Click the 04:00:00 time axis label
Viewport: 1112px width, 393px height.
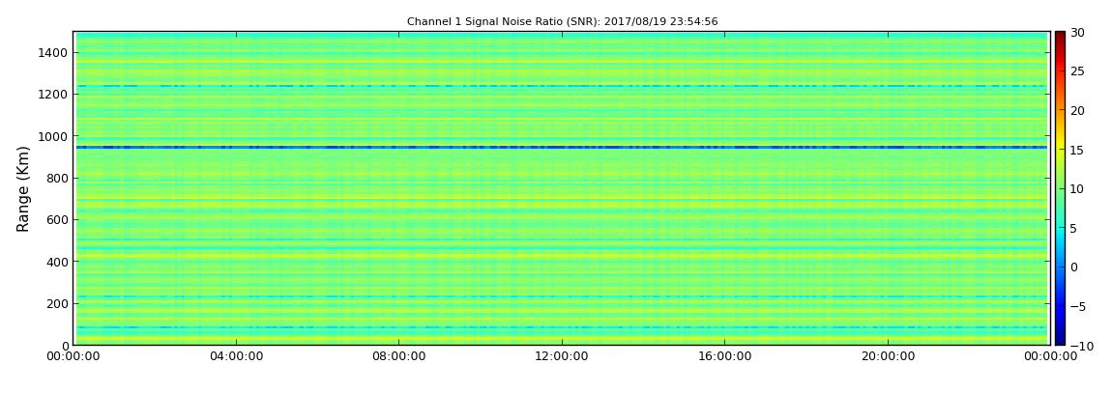click(236, 357)
